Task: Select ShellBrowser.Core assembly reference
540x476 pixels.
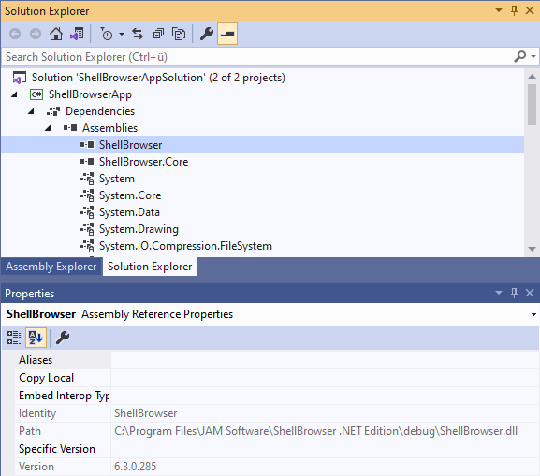Action: pyautogui.click(x=143, y=162)
